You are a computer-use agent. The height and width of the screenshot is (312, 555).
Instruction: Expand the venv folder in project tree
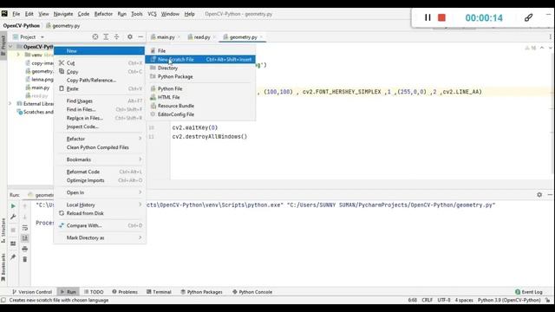18,55
